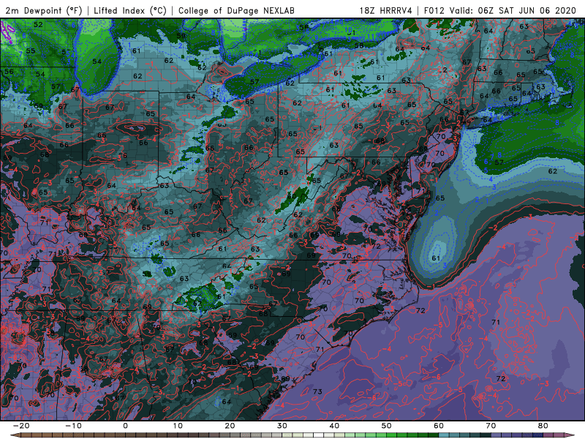Click the 'Lifted Index (°C)' header label
This screenshot has width=585, height=439.
pos(130,10)
